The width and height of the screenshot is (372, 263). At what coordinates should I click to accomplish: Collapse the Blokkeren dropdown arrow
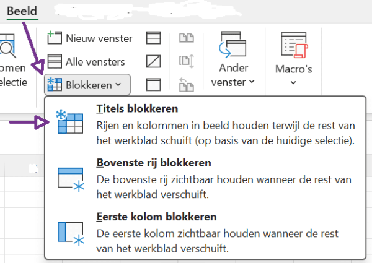(118, 85)
